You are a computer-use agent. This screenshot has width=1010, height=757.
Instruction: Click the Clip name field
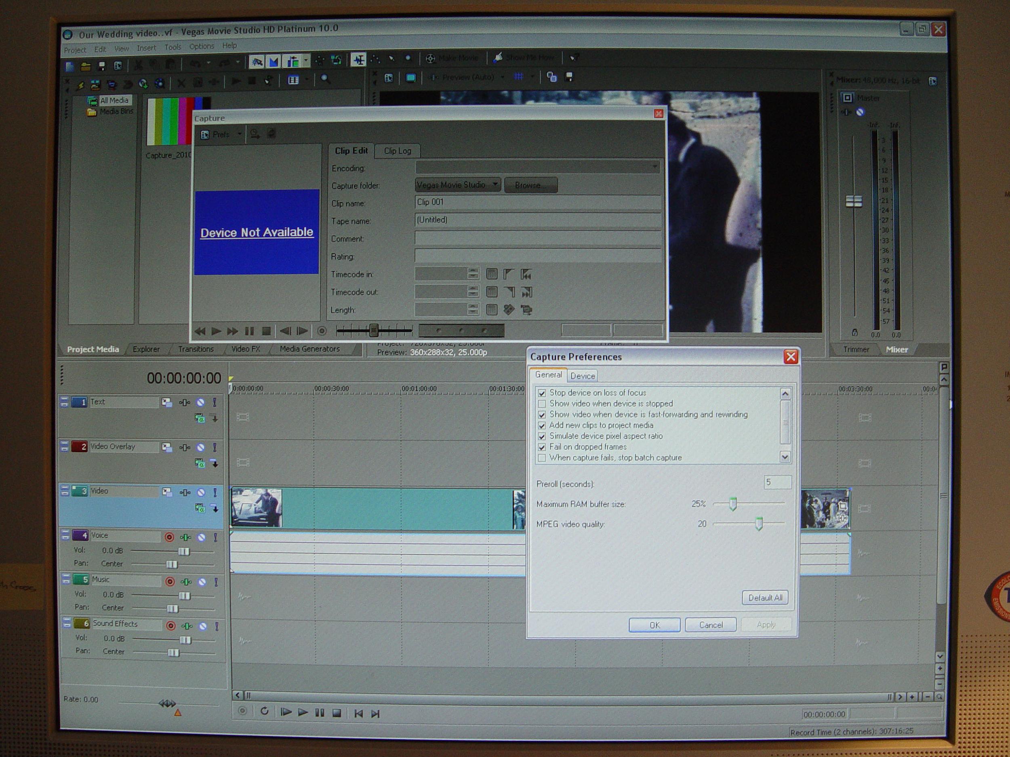click(537, 202)
